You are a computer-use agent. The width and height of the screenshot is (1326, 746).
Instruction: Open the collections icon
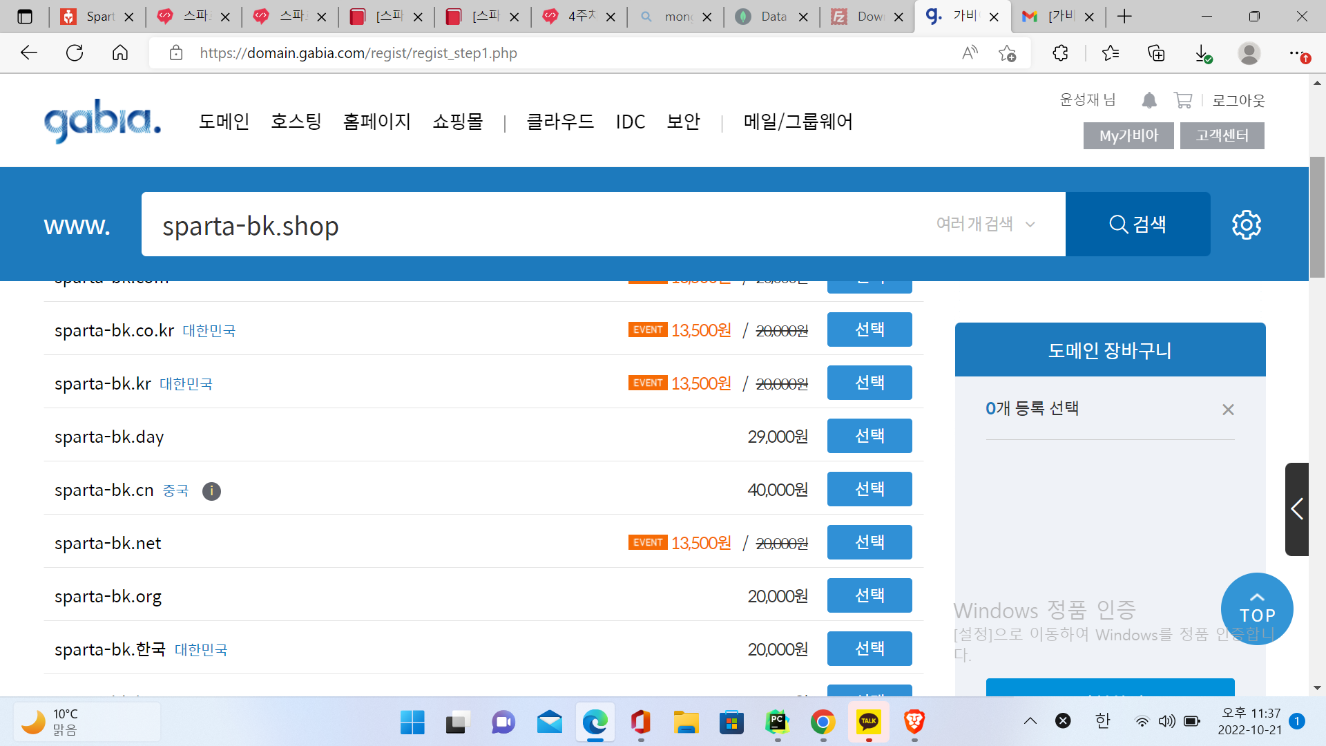click(x=1156, y=53)
